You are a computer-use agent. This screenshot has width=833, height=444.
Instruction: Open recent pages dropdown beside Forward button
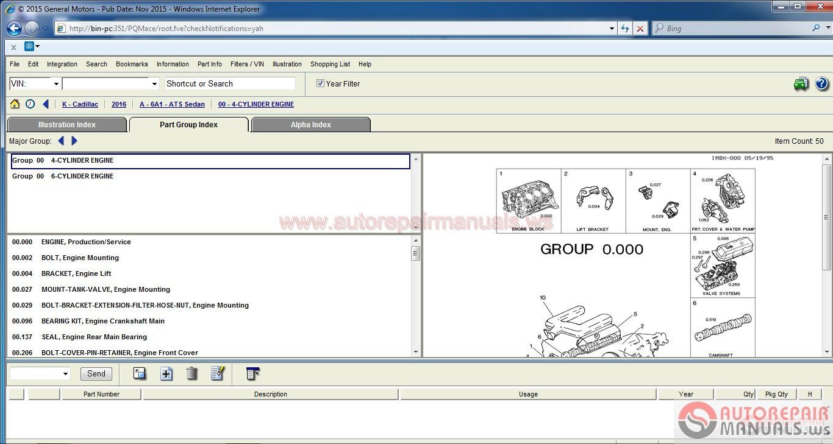coord(45,28)
